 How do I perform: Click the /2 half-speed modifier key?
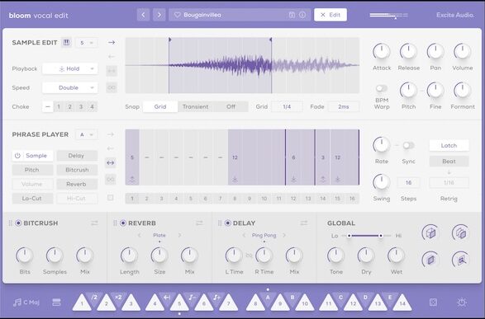(x=94, y=298)
